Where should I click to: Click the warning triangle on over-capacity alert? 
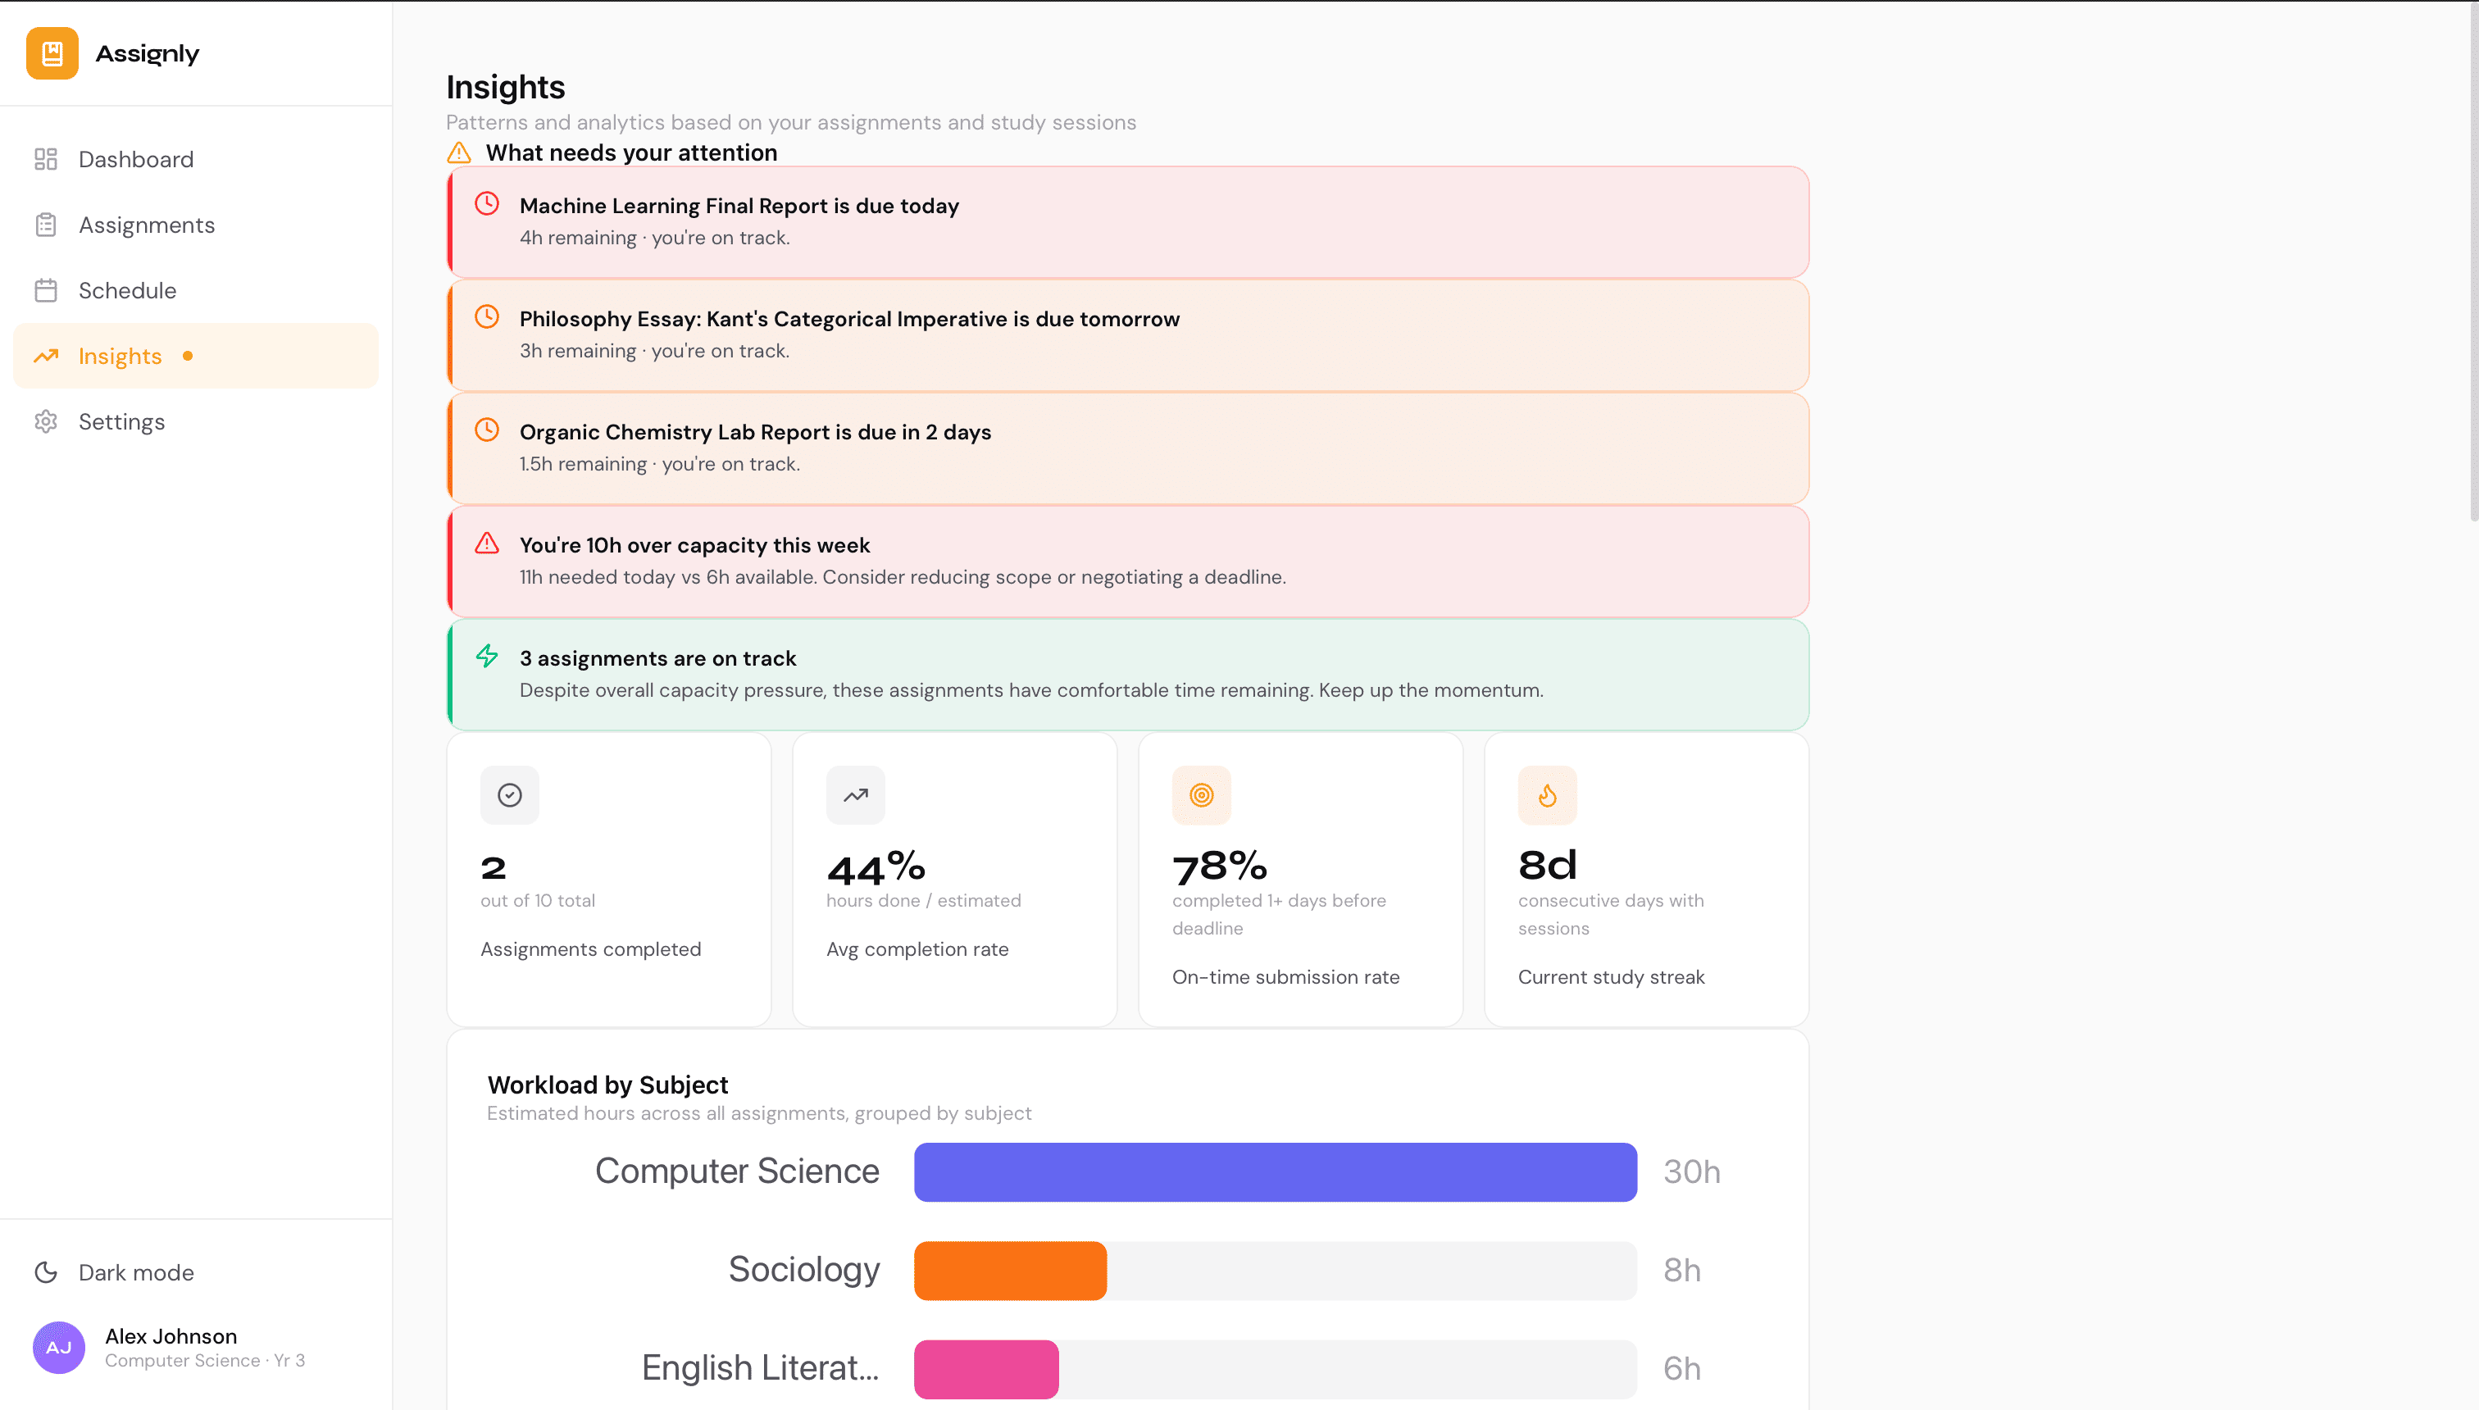tap(487, 544)
